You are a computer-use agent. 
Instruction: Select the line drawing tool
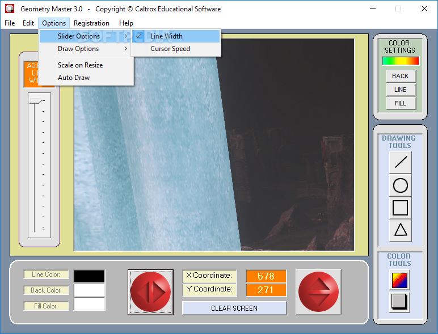pyautogui.click(x=401, y=163)
